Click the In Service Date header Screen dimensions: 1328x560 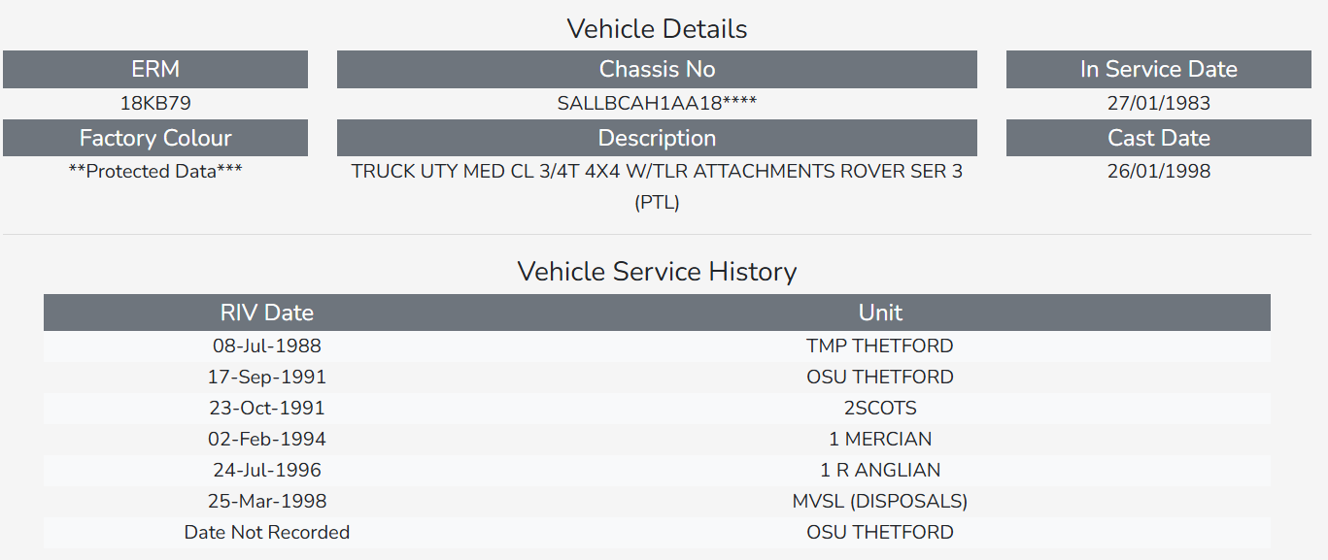coord(1158,69)
